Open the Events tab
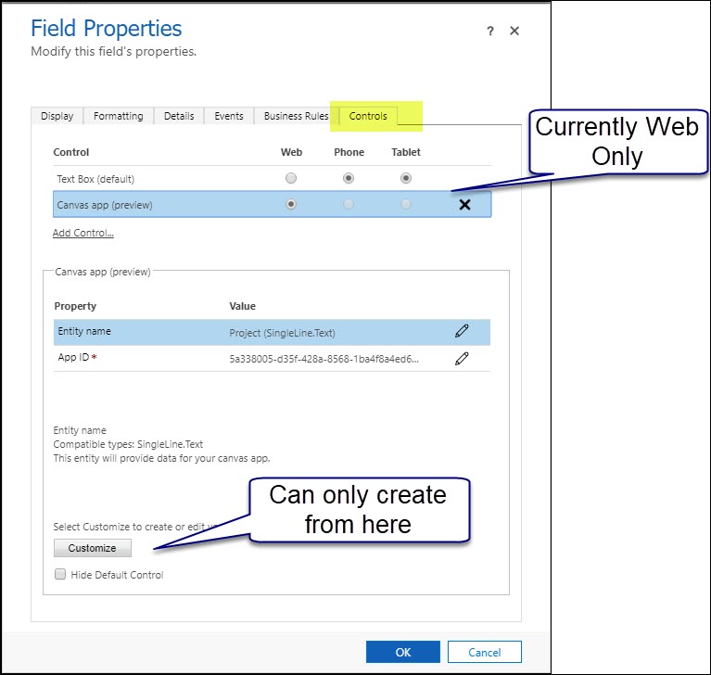This screenshot has height=675, width=711. click(x=229, y=116)
